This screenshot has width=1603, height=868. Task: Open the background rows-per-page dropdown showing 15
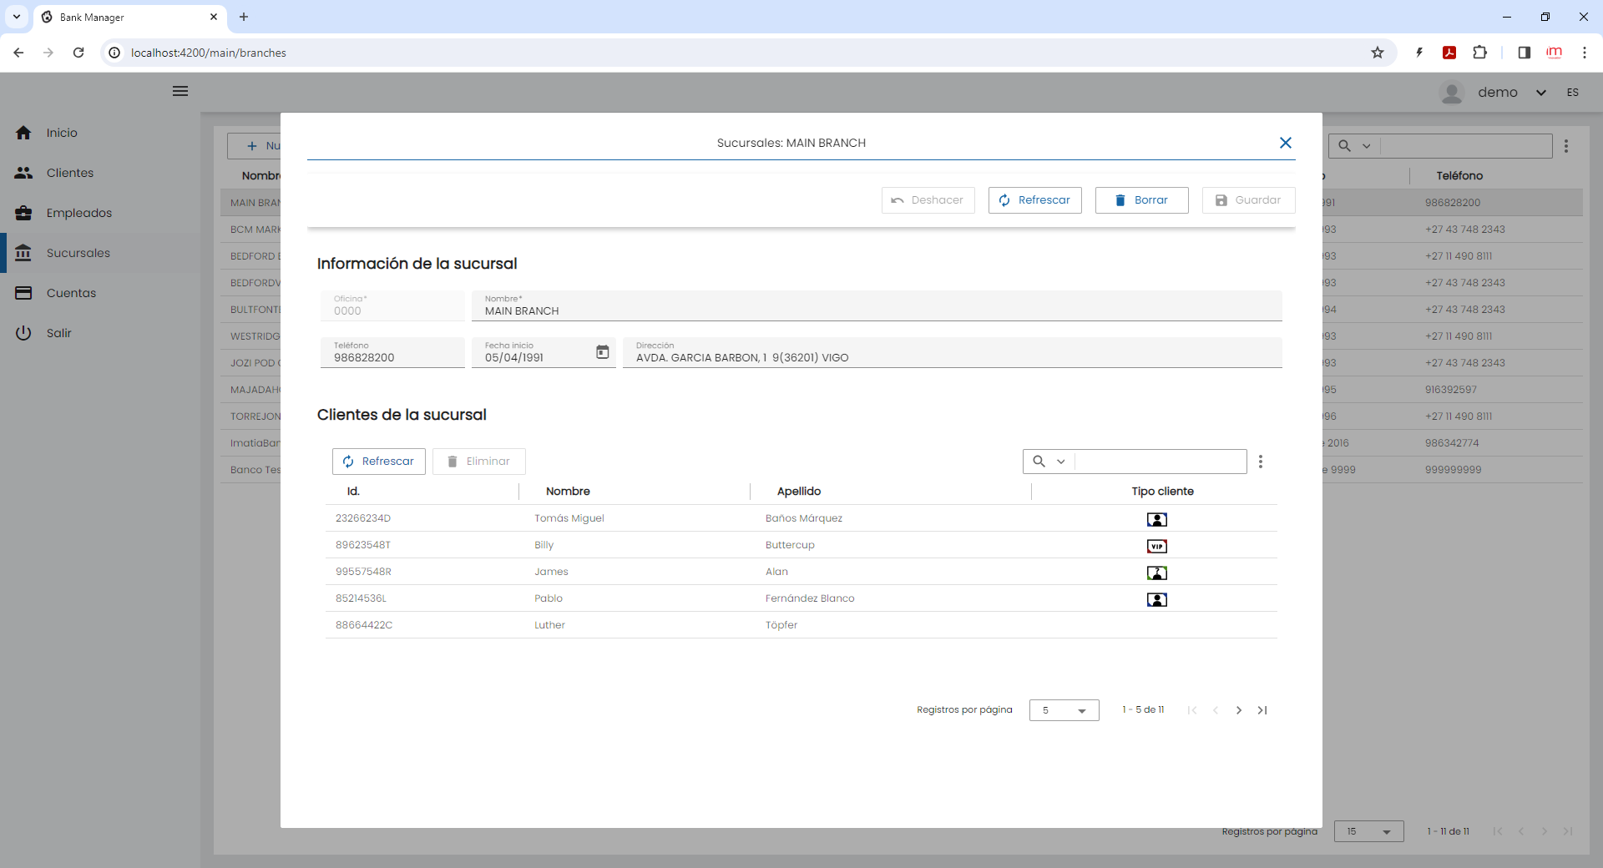pyautogui.click(x=1369, y=831)
